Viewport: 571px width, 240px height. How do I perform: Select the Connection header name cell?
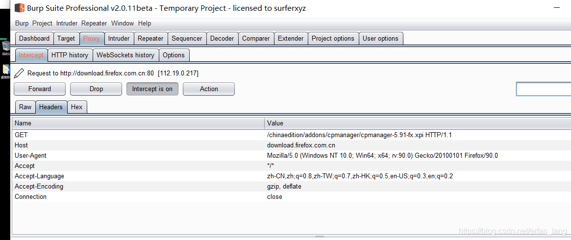(x=138, y=197)
